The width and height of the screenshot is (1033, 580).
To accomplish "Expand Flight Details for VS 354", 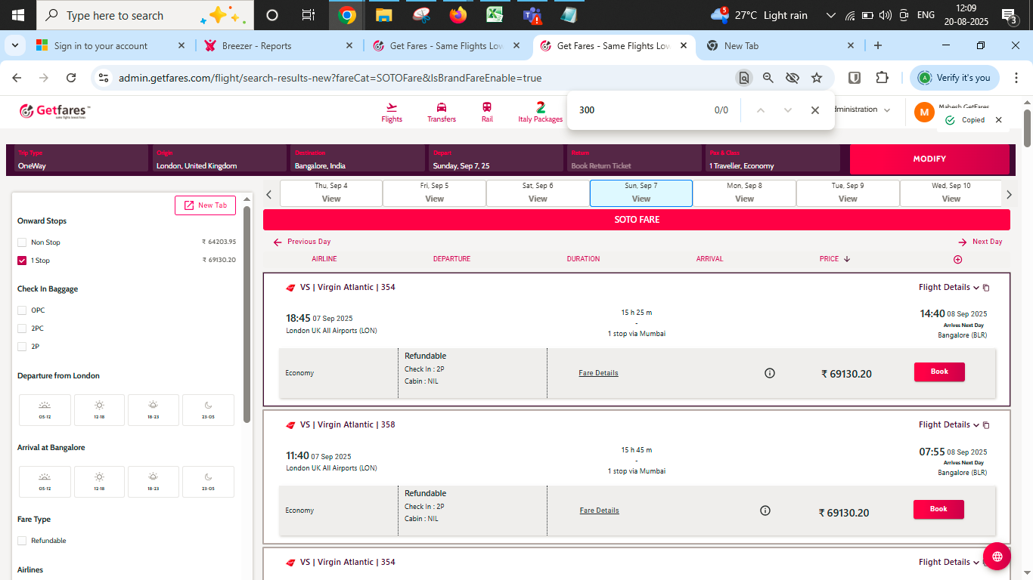I will click(948, 288).
